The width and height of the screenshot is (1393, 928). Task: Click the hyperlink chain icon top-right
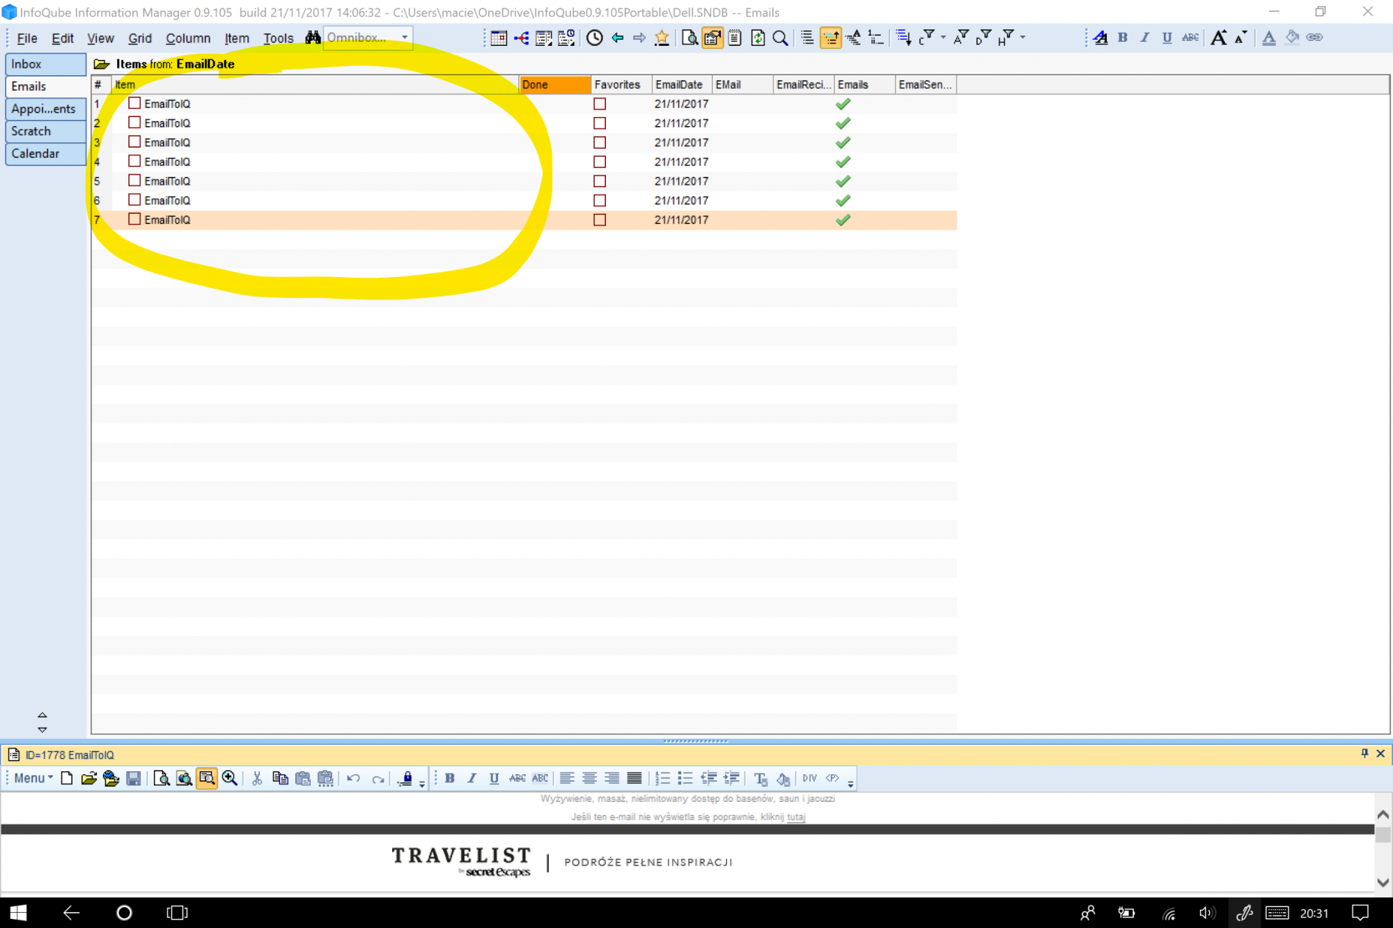[1314, 38]
